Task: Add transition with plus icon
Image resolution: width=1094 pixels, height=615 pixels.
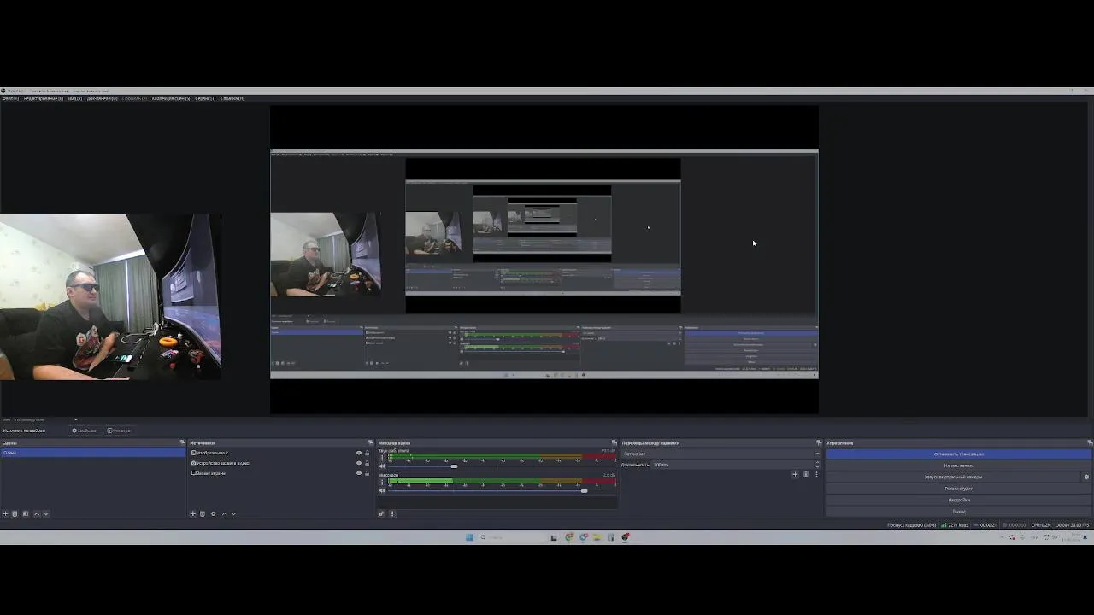Action: tap(795, 474)
